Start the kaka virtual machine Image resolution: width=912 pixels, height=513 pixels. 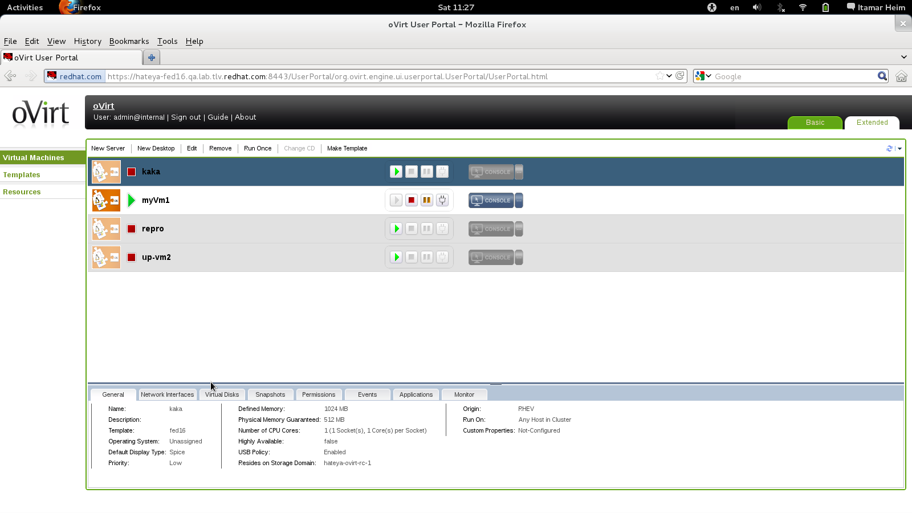pos(396,172)
